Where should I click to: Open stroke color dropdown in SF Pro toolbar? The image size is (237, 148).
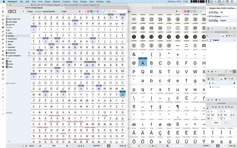(106, 11)
